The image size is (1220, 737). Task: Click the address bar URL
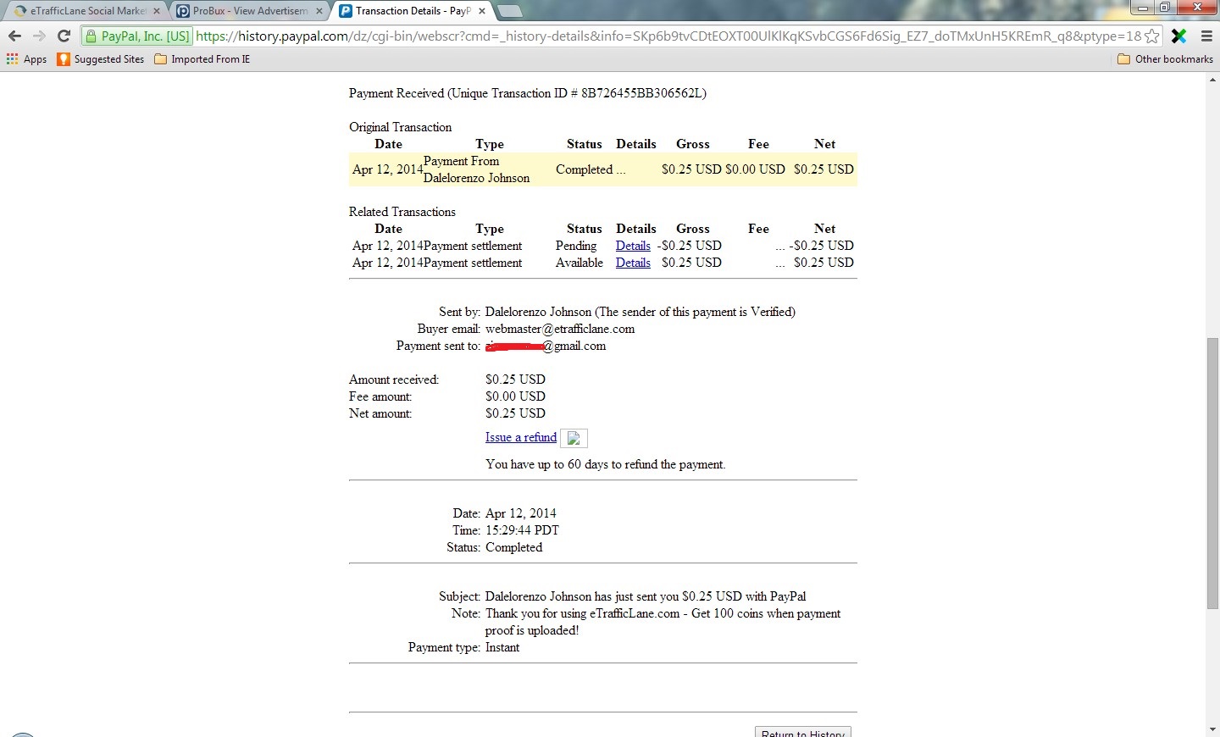coord(668,36)
